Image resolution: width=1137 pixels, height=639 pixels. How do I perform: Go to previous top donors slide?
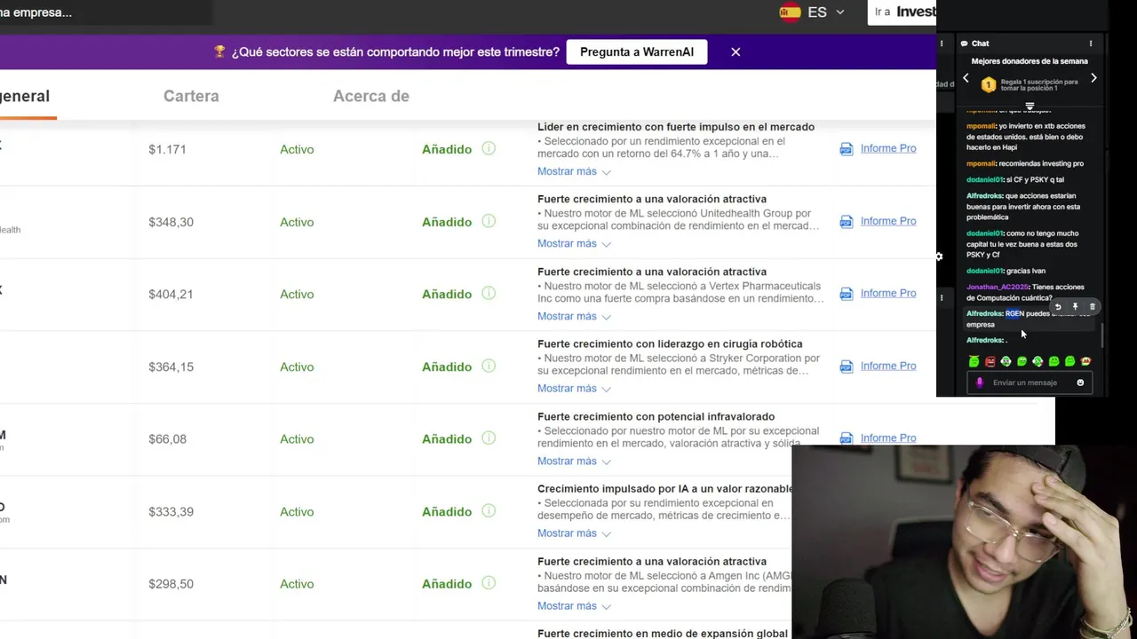point(966,78)
